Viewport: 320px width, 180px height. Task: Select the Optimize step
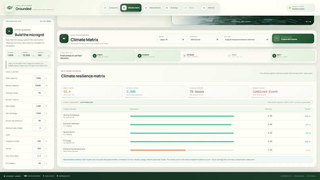click(x=203, y=56)
